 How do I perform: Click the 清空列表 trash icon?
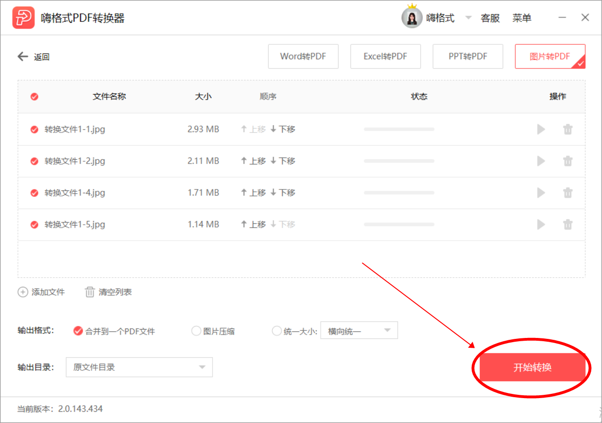pos(89,292)
